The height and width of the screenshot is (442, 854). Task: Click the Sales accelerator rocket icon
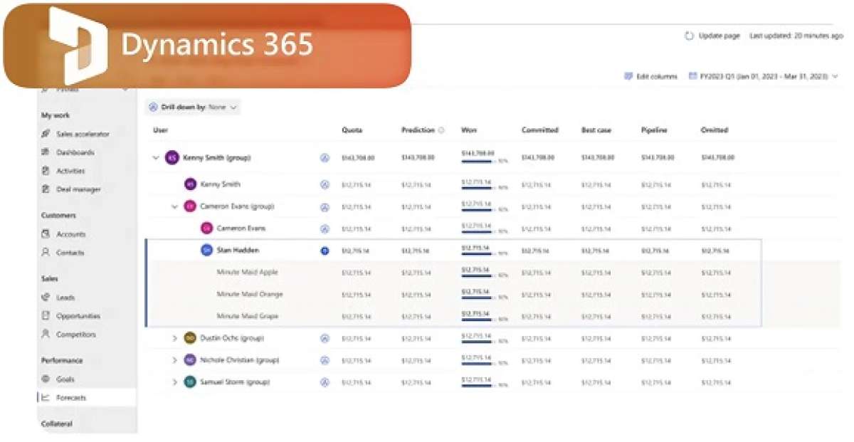[46, 134]
